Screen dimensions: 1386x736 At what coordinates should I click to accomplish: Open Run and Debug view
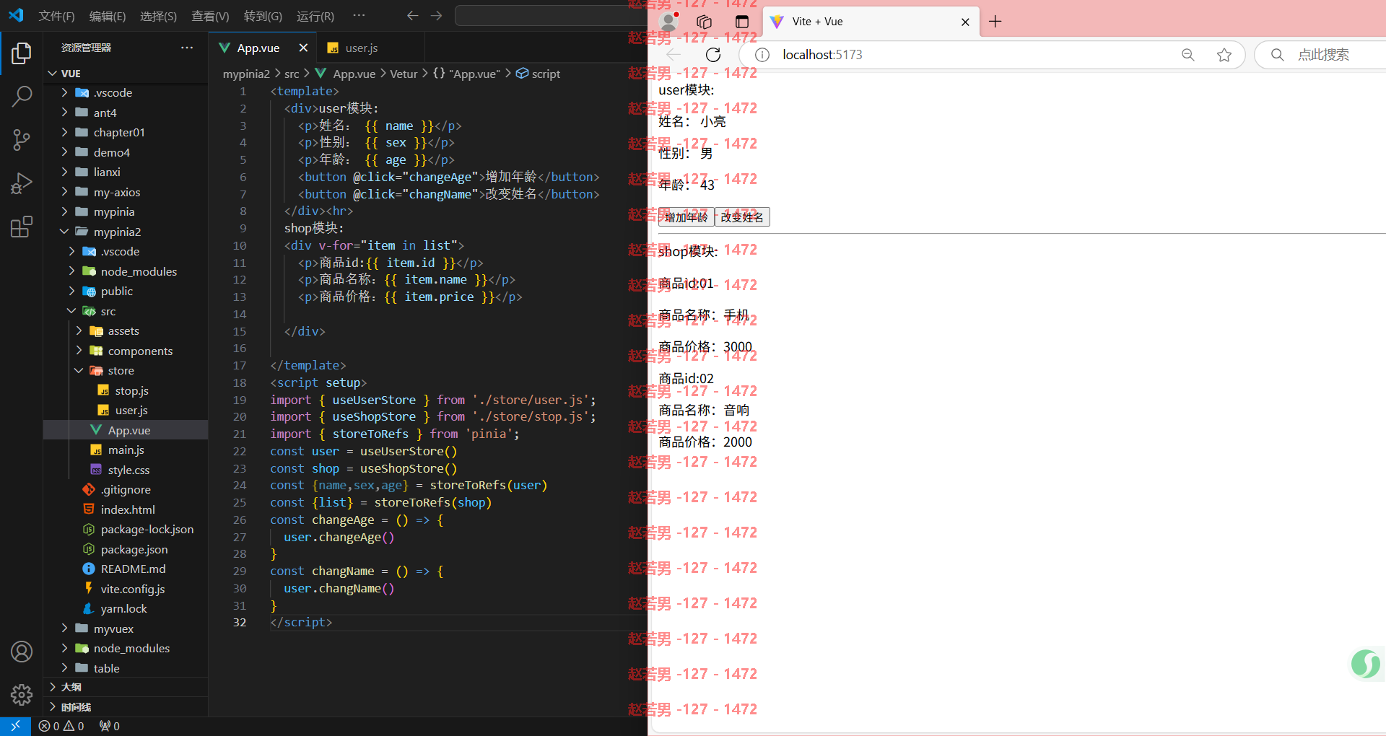point(22,183)
